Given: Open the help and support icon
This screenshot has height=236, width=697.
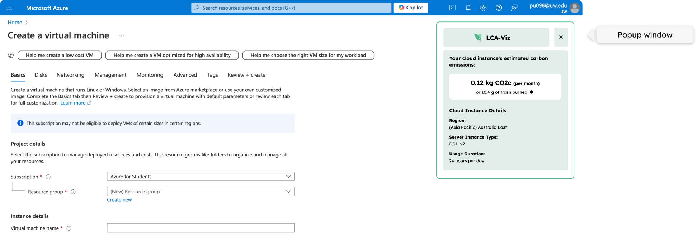Looking at the screenshot, I should pyautogui.click(x=499, y=8).
